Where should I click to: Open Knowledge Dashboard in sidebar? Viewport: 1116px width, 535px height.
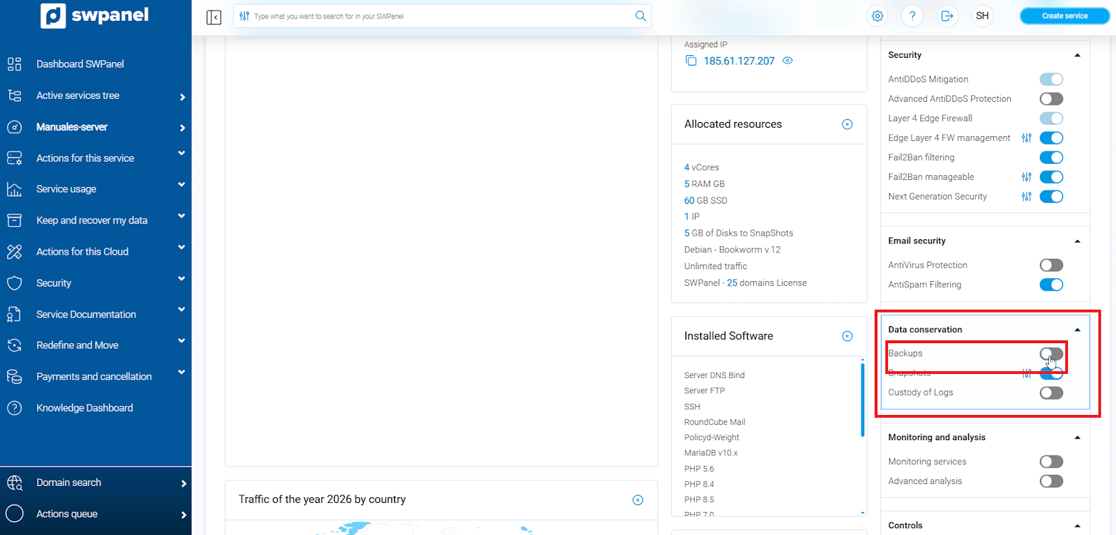pos(84,408)
